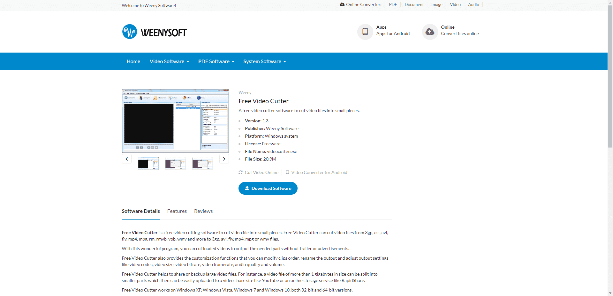Image resolution: width=613 pixels, height=296 pixels.
Task: Select the second screenshot thumbnail
Action: [175, 163]
